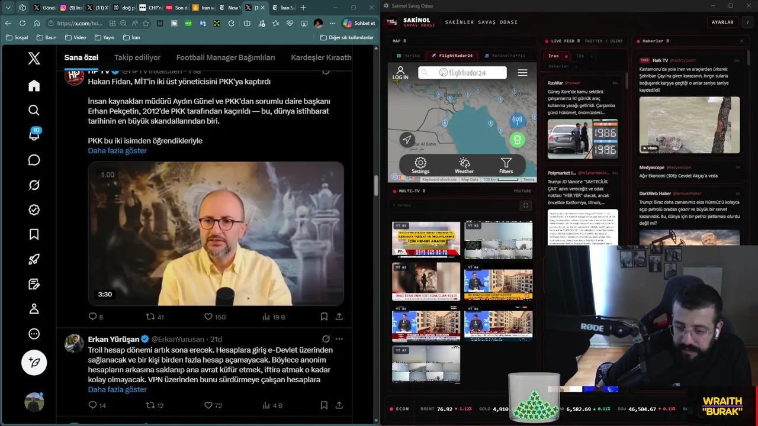Open Basın bookmarks folder
Image resolution: width=758 pixels, height=426 pixels.
(46, 37)
